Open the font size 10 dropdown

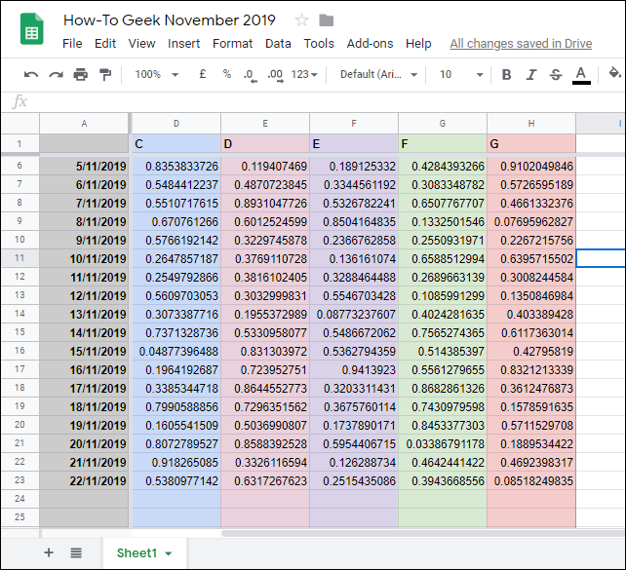coord(461,75)
